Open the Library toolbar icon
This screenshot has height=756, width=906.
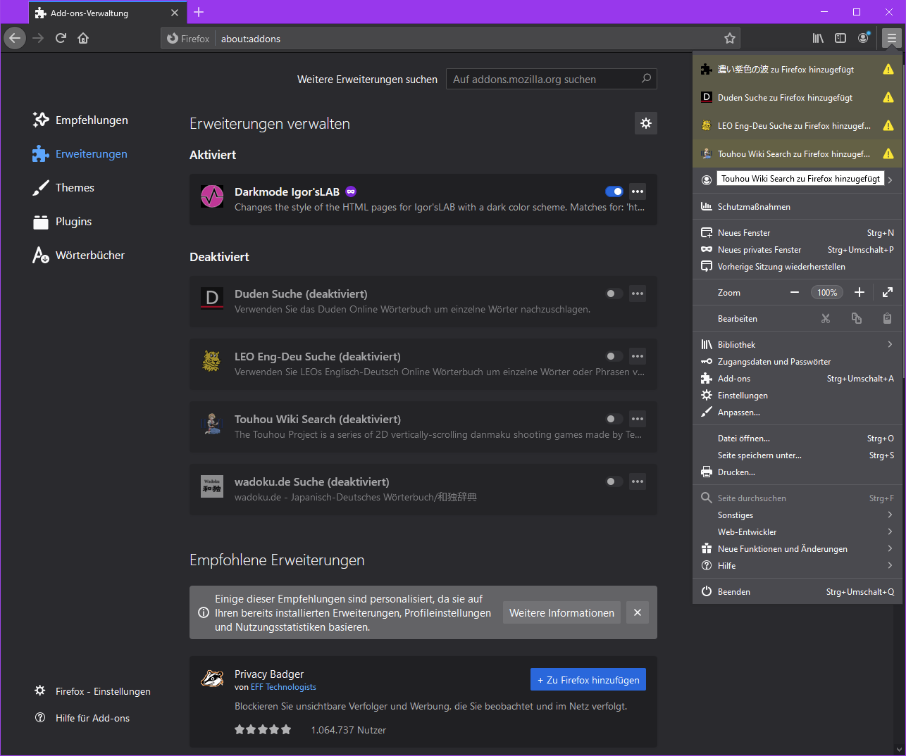pyautogui.click(x=818, y=38)
